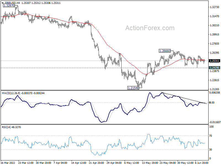Viewport: 221px width, 166px height.
Task: Click the 23 Mar 12:00 time label
Action: coord(26,163)
